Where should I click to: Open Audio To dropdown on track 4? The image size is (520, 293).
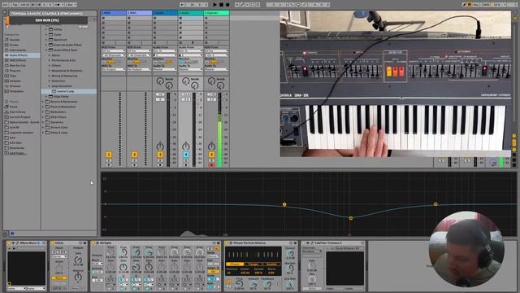pos(191,69)
